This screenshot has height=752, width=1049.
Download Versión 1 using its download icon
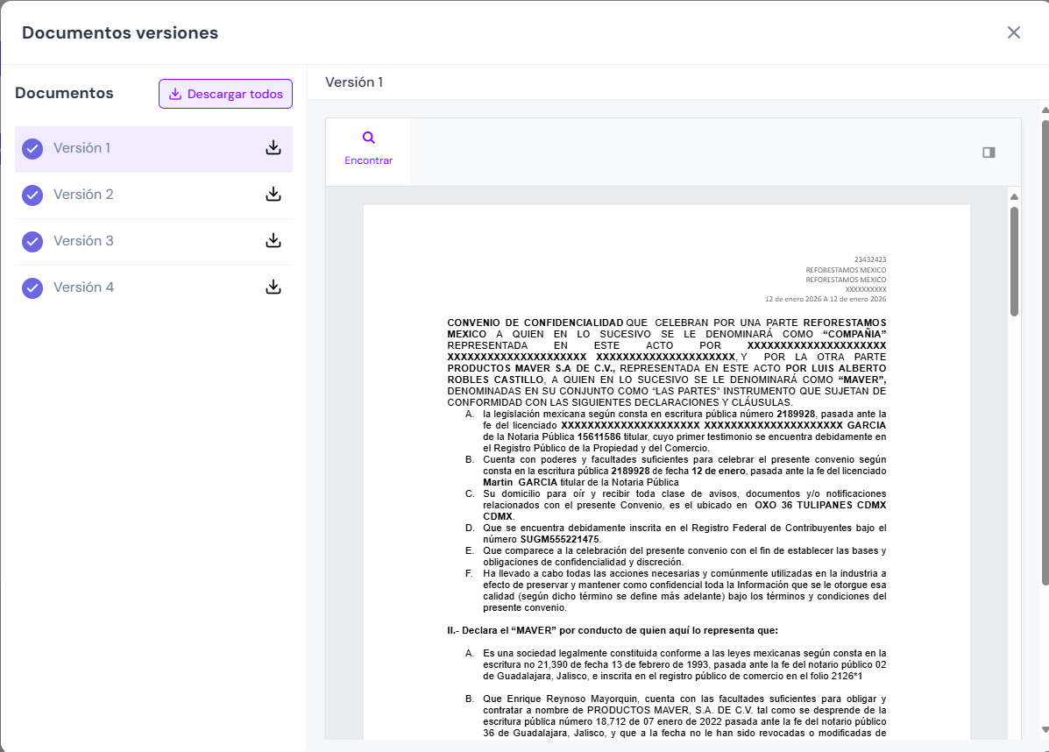pyautogui.click(x=273, y=148)
